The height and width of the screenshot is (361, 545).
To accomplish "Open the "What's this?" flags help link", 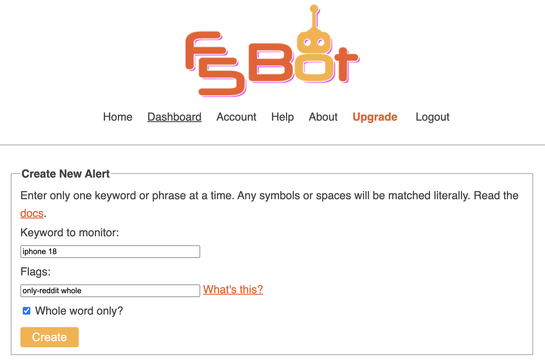I will (233, 289).
